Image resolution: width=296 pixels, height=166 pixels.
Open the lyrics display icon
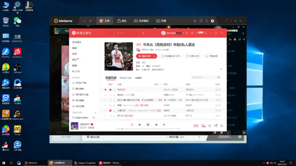coord(164,125)
